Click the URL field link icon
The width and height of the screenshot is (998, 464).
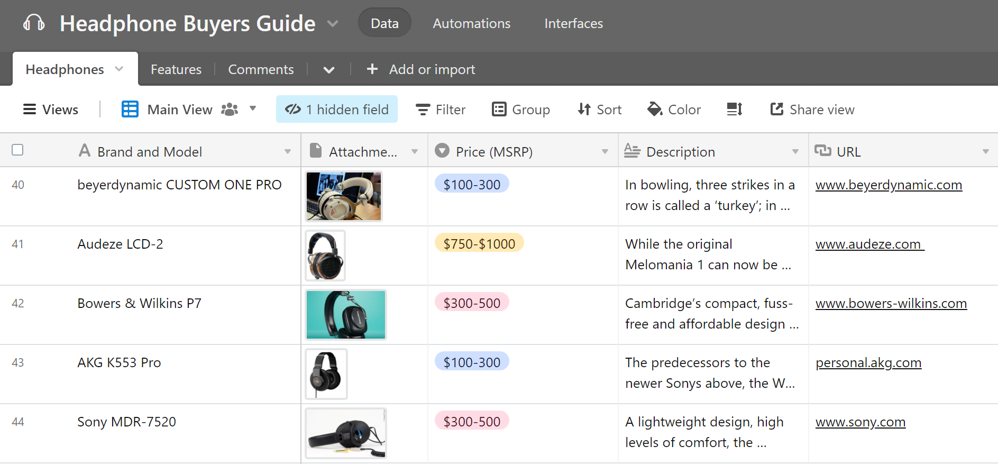click(x=822, y=150)
